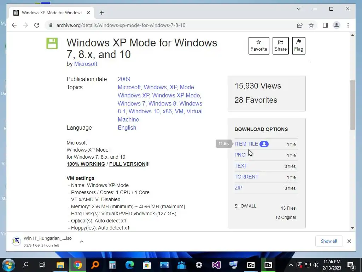The width and height of the screenshot is (362, 272).
Task: Expand TEXT download option
Action: (241, 166)
